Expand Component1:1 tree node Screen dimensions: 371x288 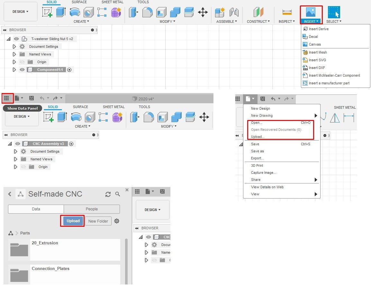(14, 70)
